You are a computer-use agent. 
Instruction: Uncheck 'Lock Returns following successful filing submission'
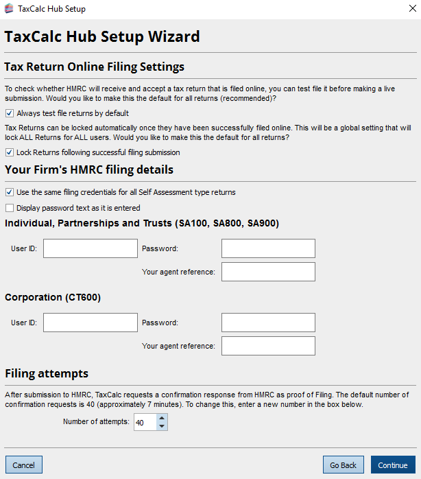(x=10, y=152)
